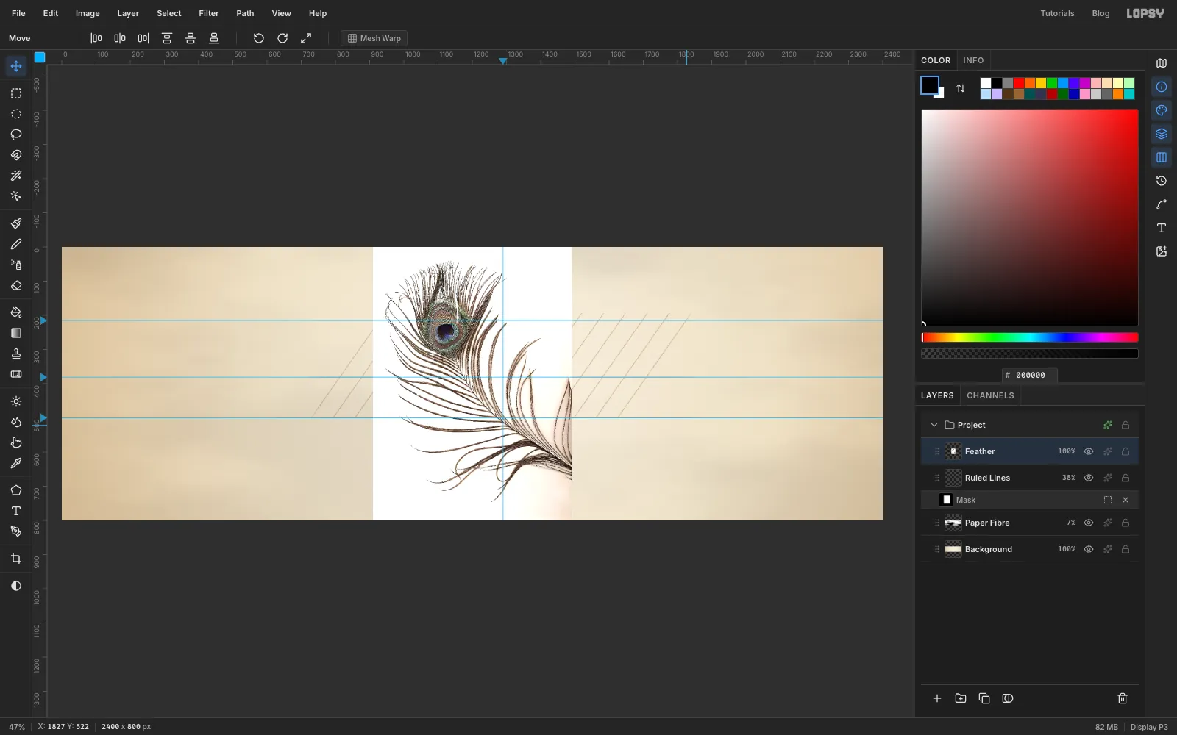This screenshot has height=735, width=1177.
Task: Hide the Background layer
Action: (x=1089, y=549)
